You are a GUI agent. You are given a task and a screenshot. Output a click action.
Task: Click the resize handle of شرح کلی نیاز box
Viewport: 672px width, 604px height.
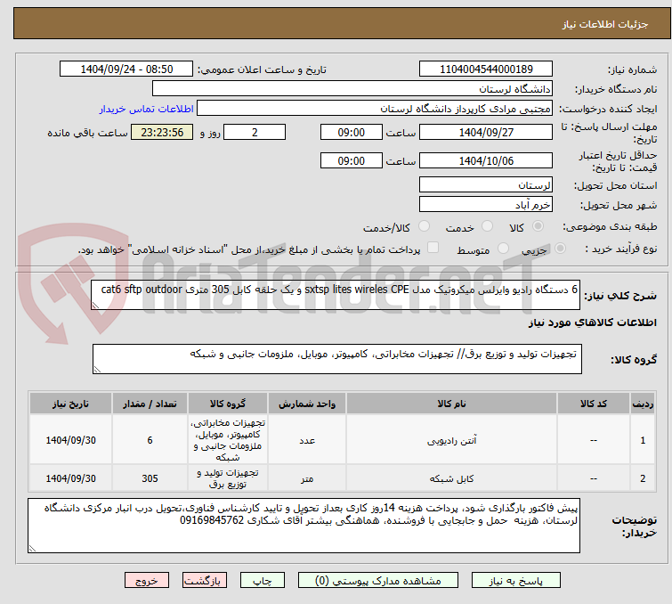click(x=95, y=306)
